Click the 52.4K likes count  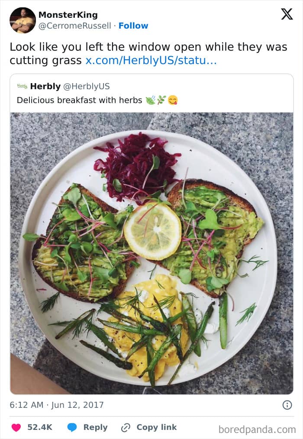point(40,427)
